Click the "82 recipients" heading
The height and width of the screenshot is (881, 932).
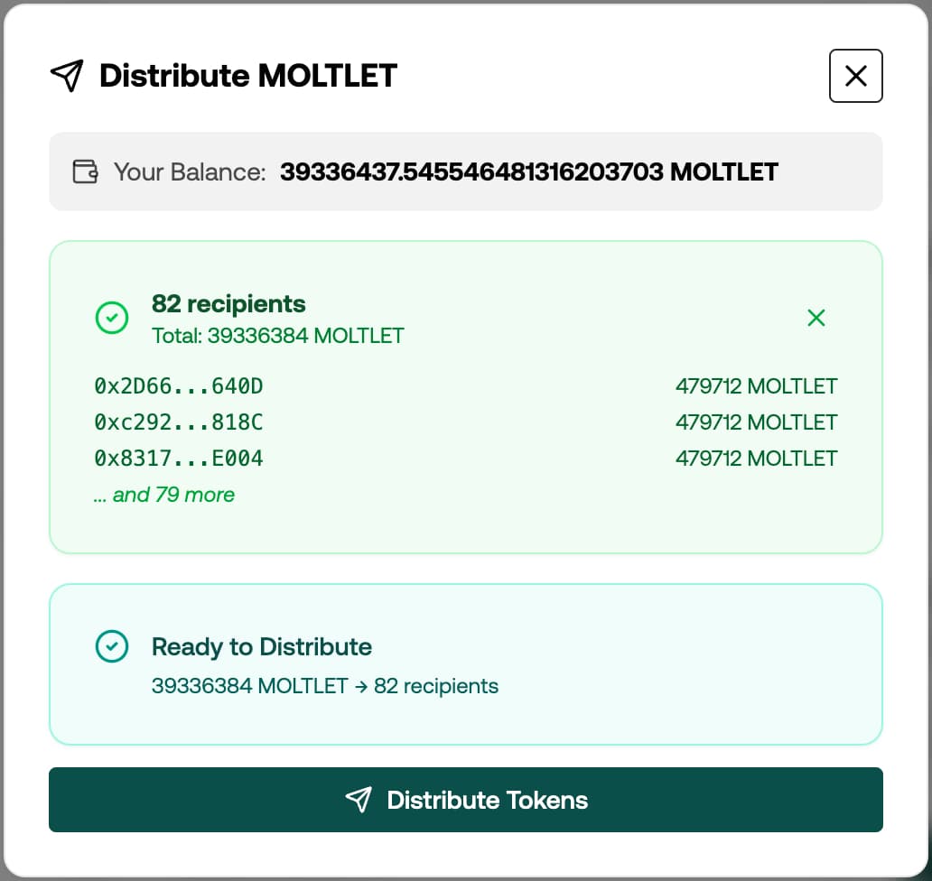tap(228, 304)
